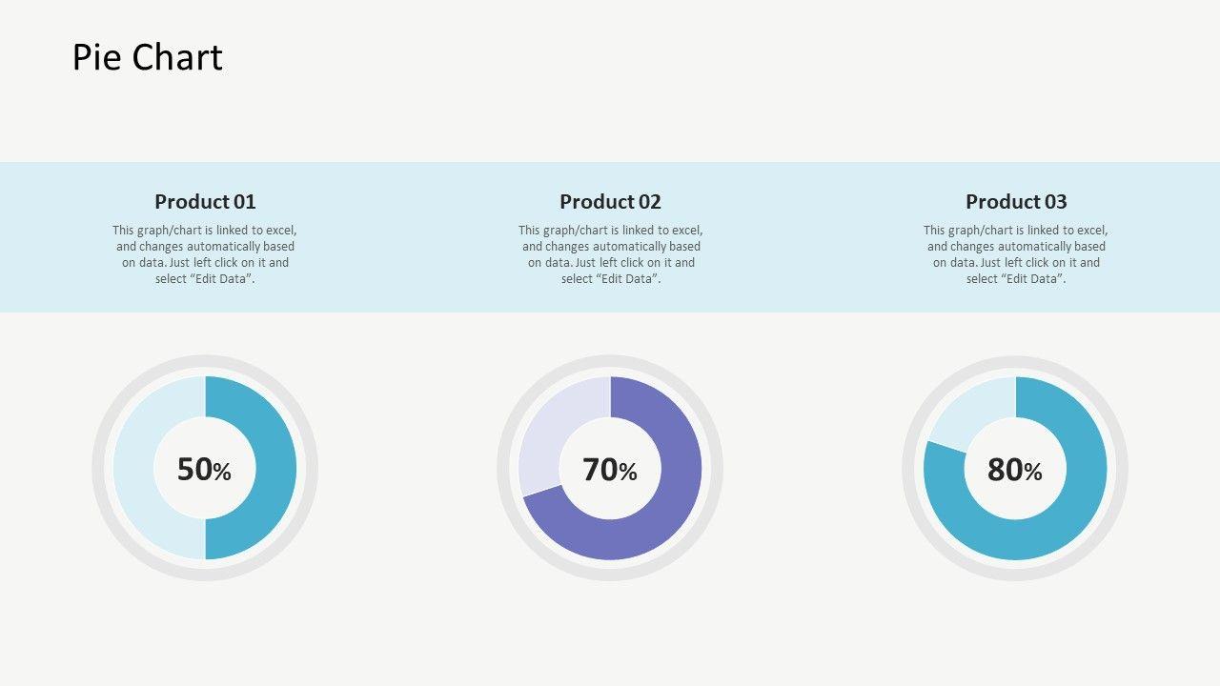Screen dimensions: 1220x686
Task: Click the dark blue half of 50% donut
Action: point(276,468)
